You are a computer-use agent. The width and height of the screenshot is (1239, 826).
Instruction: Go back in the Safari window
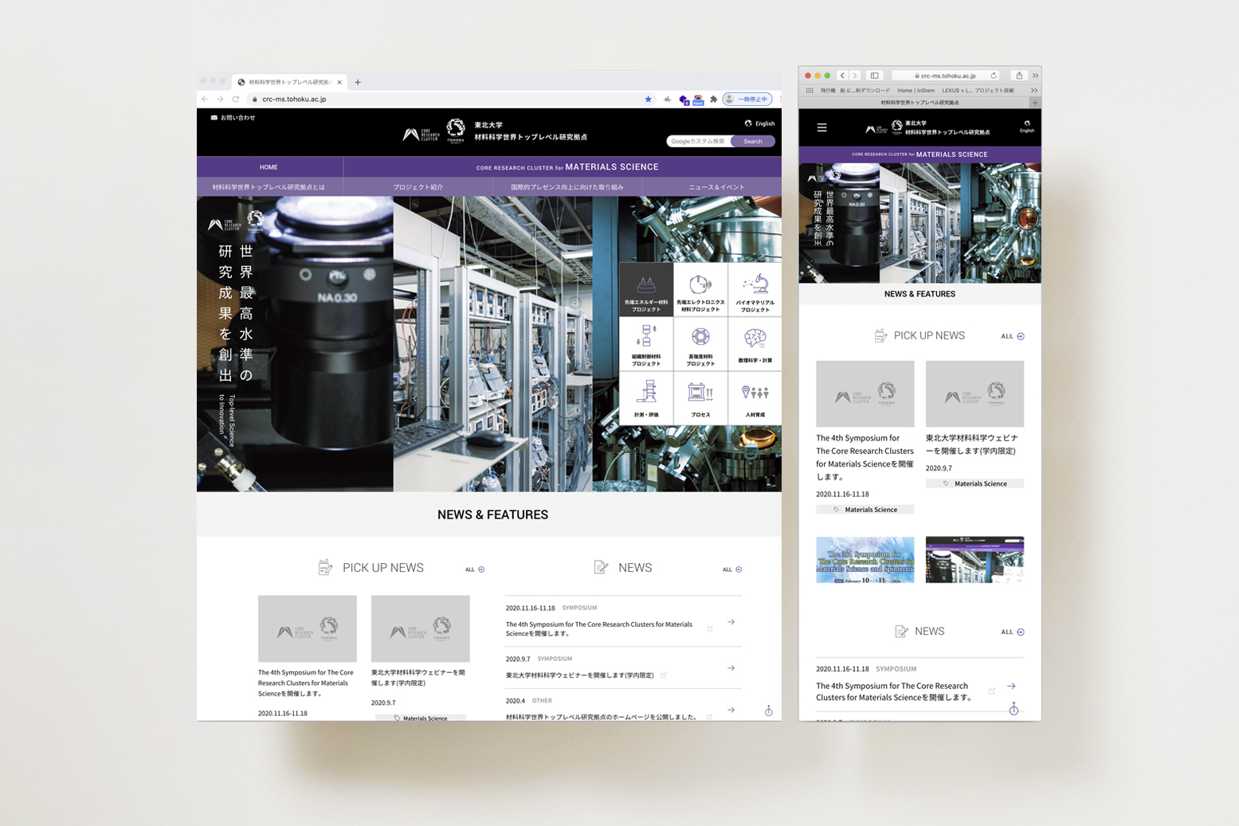(842, 76)
